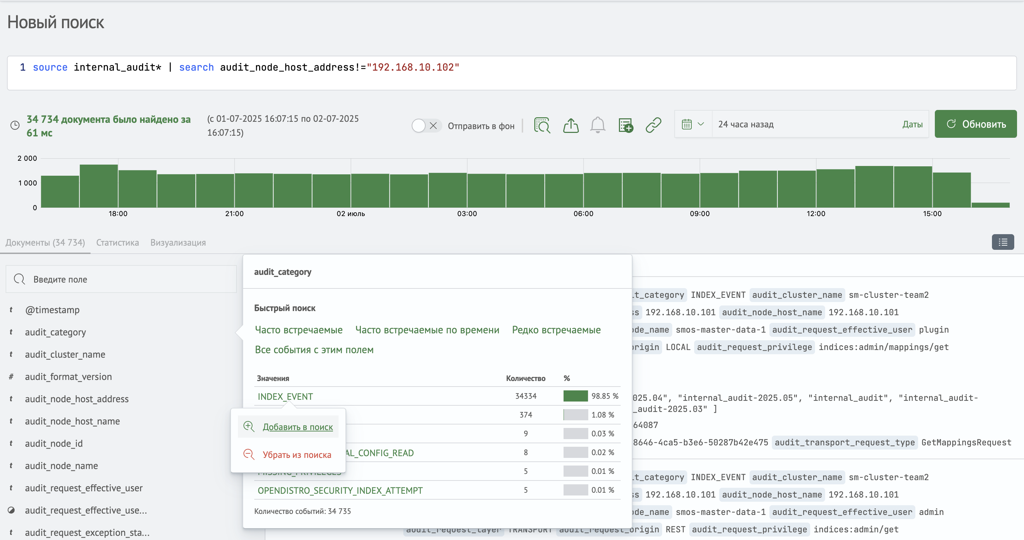Click the Значения column header
Viewport: 1024px width, 540px height.
click(x=273, y=378)
